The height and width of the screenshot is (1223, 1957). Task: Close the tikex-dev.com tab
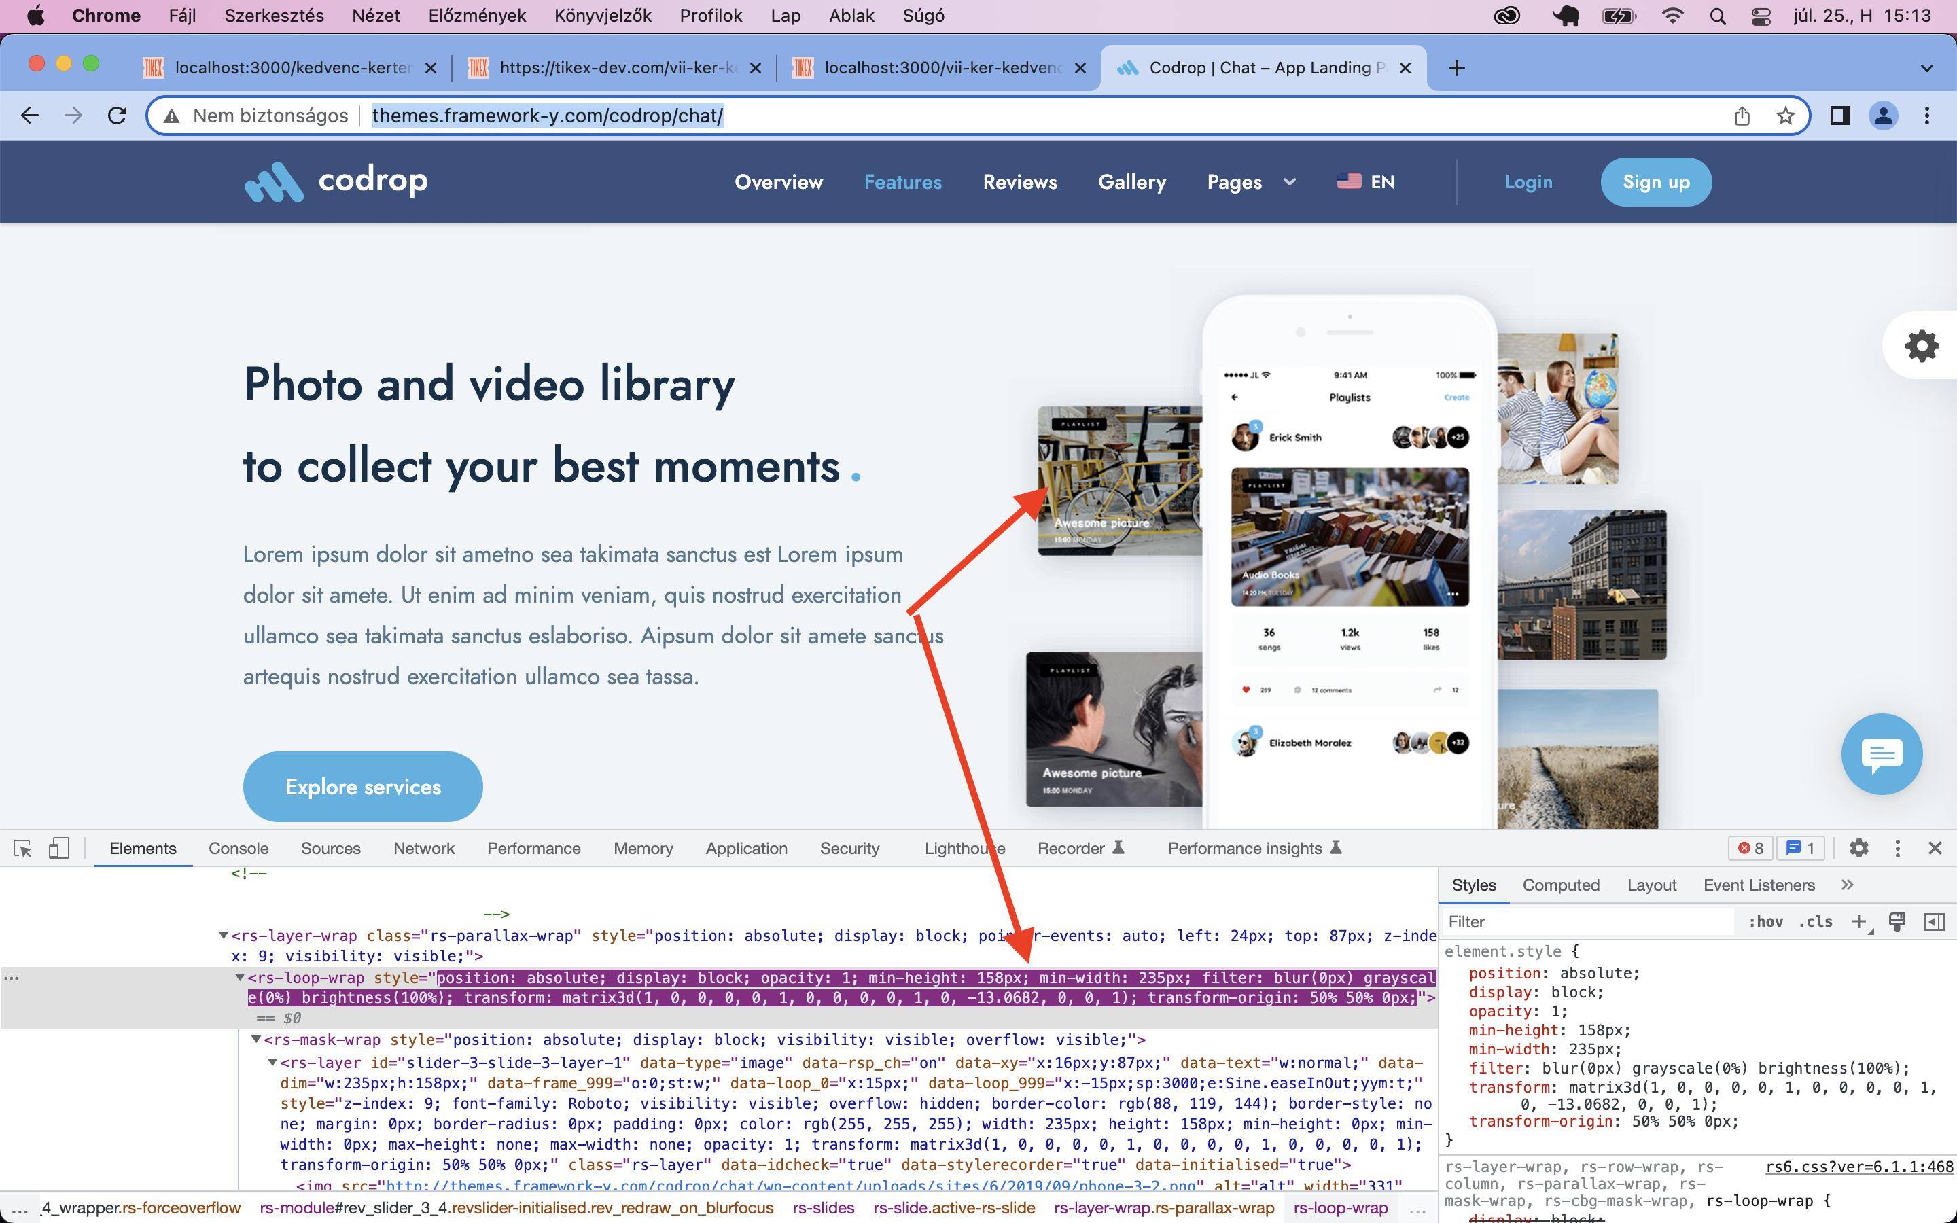756,68
